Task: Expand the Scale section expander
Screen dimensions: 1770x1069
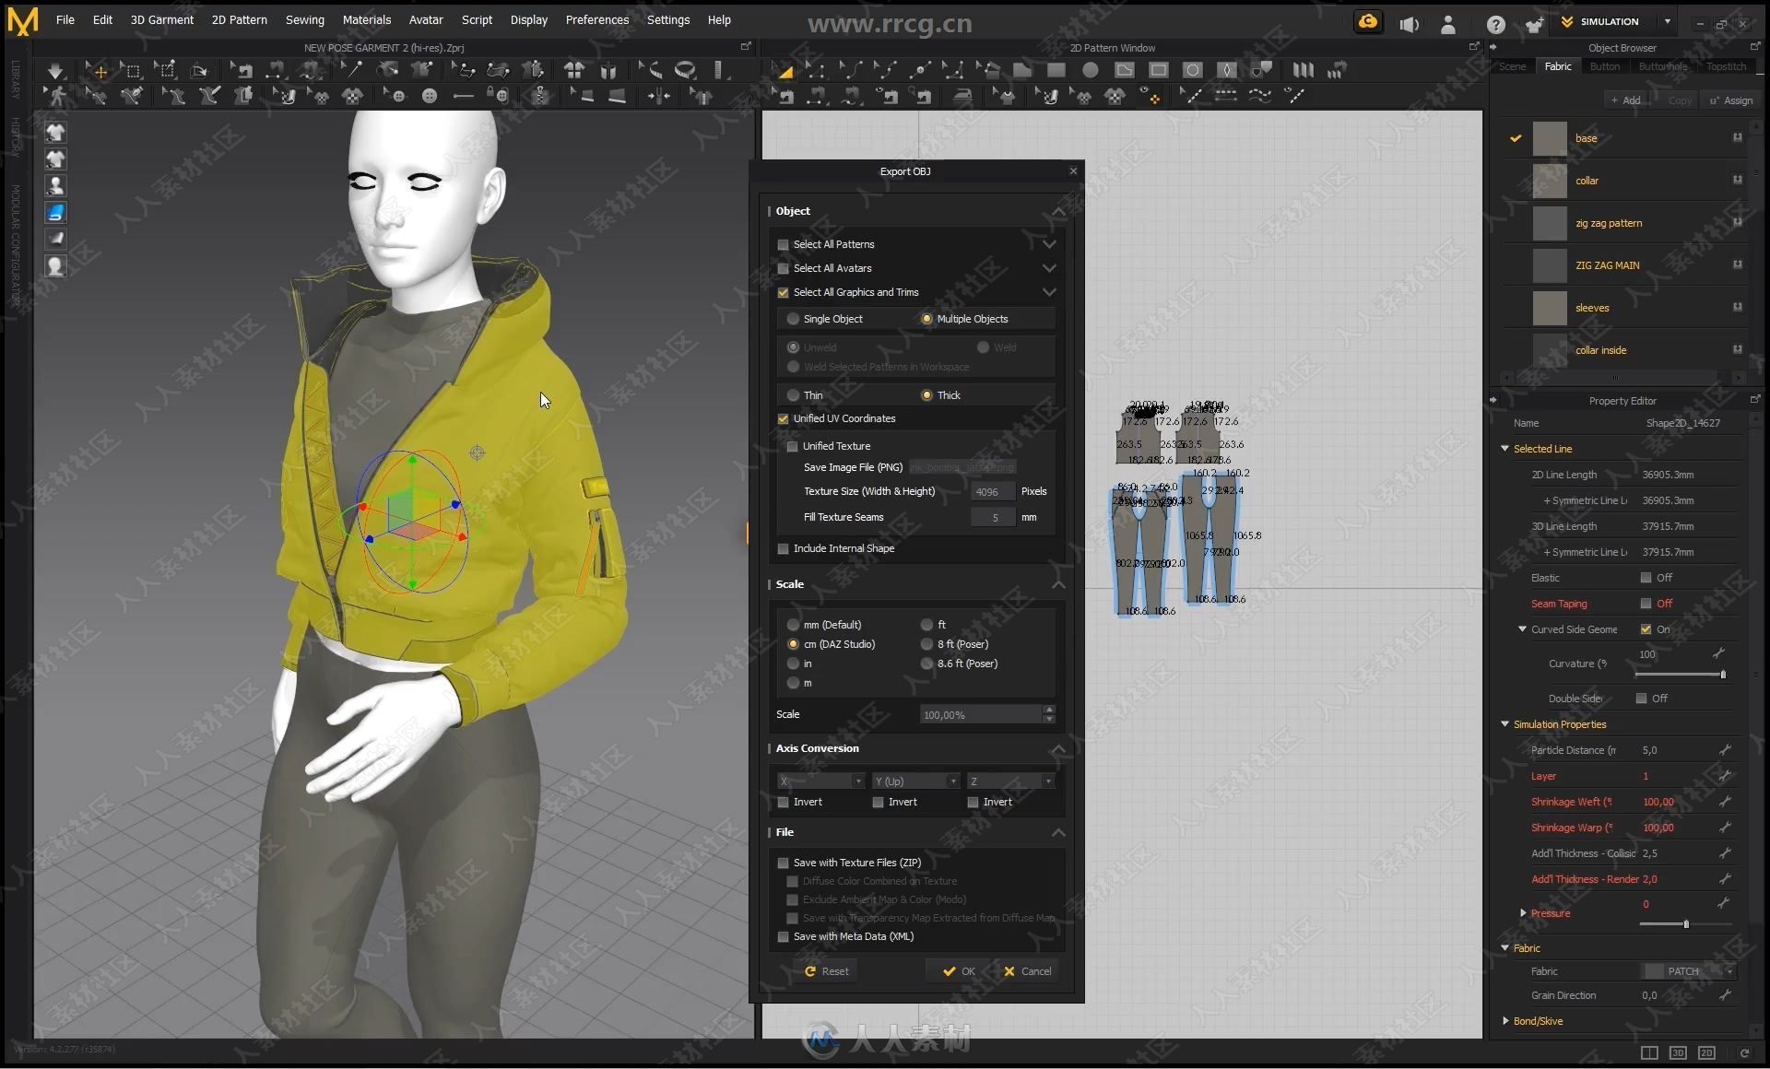Action: (x=1058, y=582)
